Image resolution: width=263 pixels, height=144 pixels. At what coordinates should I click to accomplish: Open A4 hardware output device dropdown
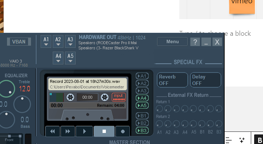coord(58,58)
